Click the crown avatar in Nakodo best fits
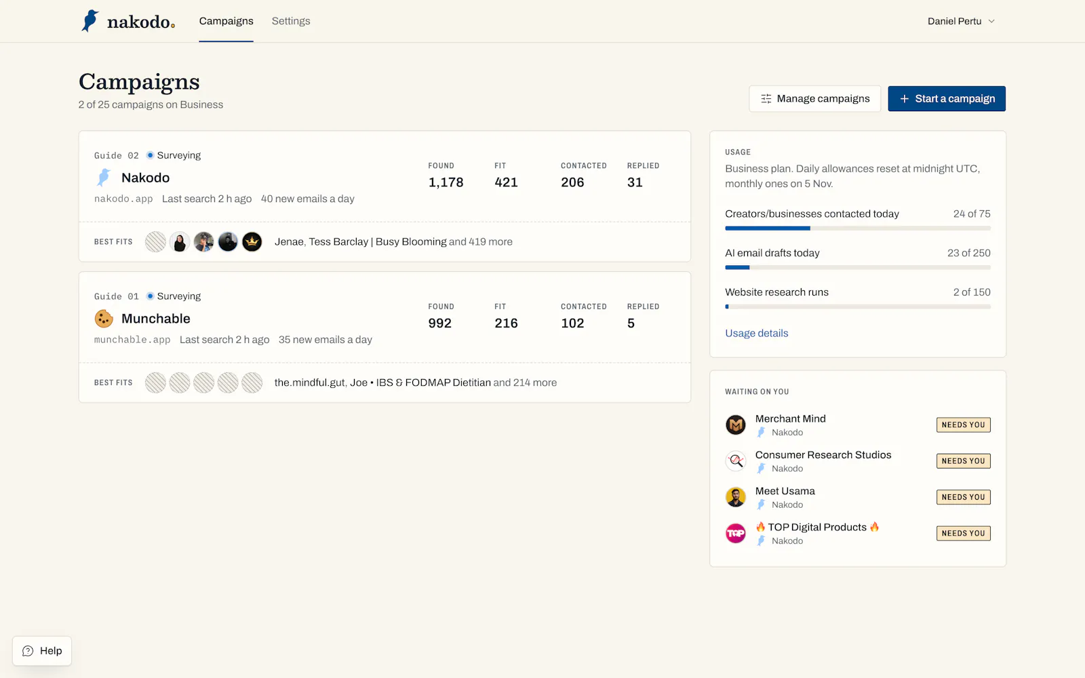This screenshot has width=1085, height=678. point(252,241)
